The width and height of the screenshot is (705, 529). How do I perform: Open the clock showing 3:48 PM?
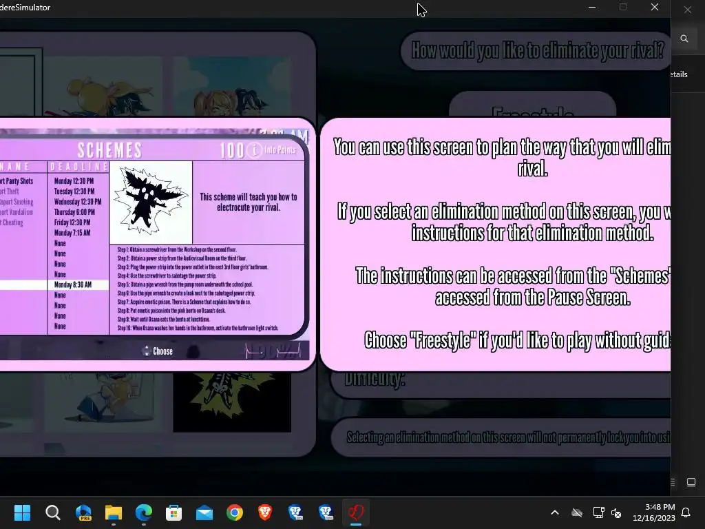point(654,512)
